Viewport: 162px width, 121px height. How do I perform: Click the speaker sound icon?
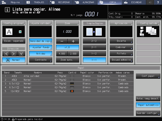point(150,2)
